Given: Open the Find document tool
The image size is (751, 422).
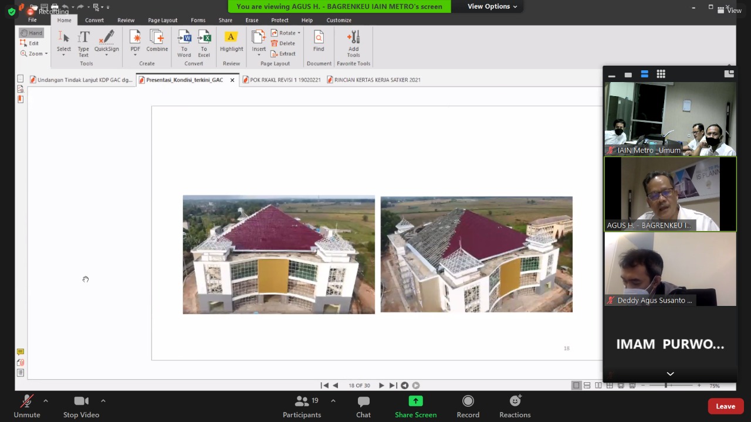Looking at the screenshot, I should pyautogui.click(x=319, y=41).
